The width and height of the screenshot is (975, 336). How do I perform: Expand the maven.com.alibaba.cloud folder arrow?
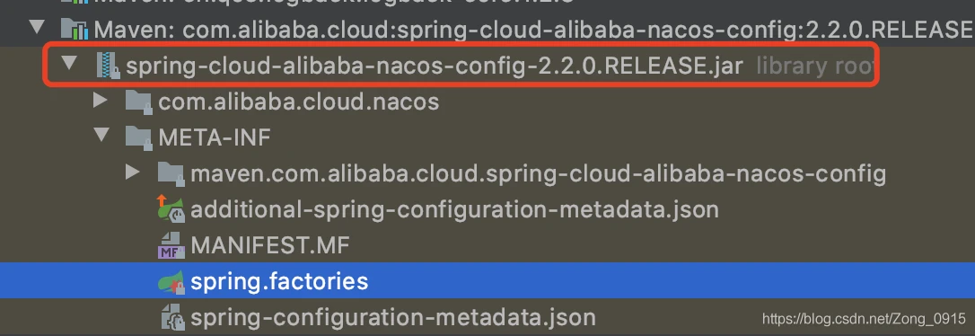tap(133, 171)
